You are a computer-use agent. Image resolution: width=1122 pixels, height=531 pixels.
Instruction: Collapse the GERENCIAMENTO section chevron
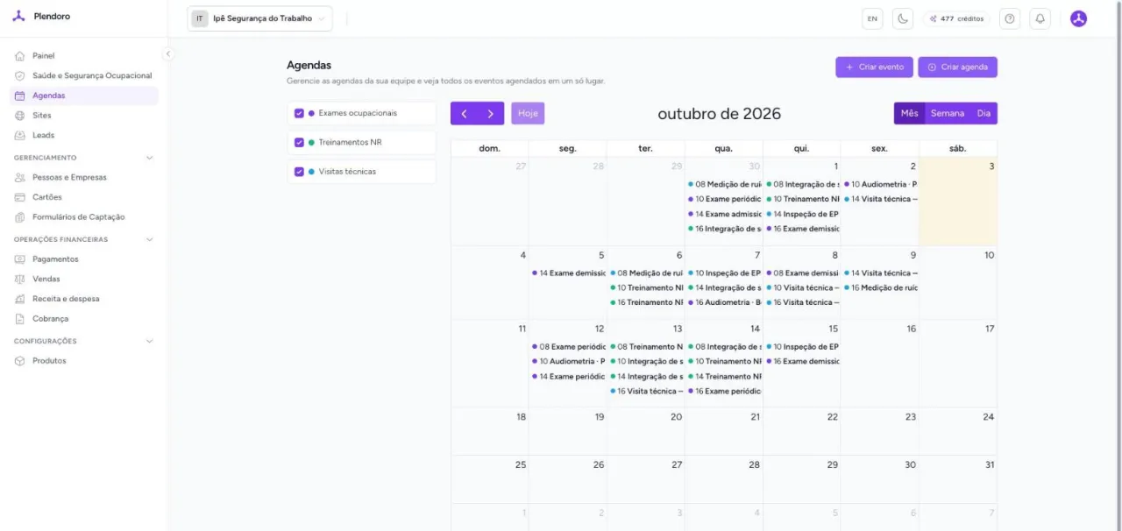[x=149, y=158]
